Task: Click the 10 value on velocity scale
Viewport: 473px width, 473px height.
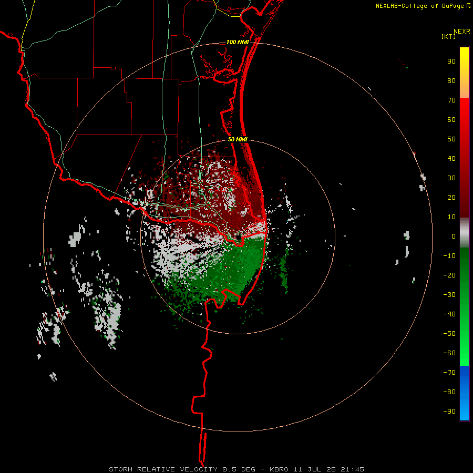Action: click(451, 217)
